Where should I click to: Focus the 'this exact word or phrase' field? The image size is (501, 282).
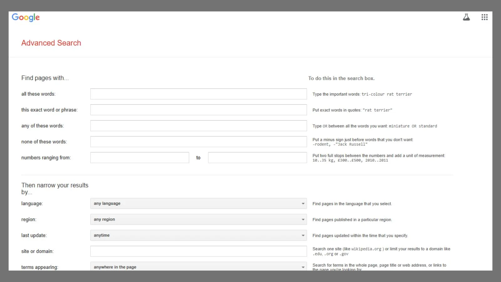(199, 110)
